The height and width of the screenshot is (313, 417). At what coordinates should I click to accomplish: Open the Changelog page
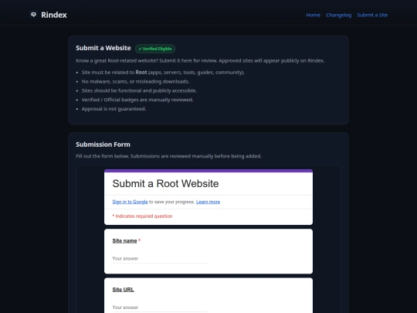338,15
